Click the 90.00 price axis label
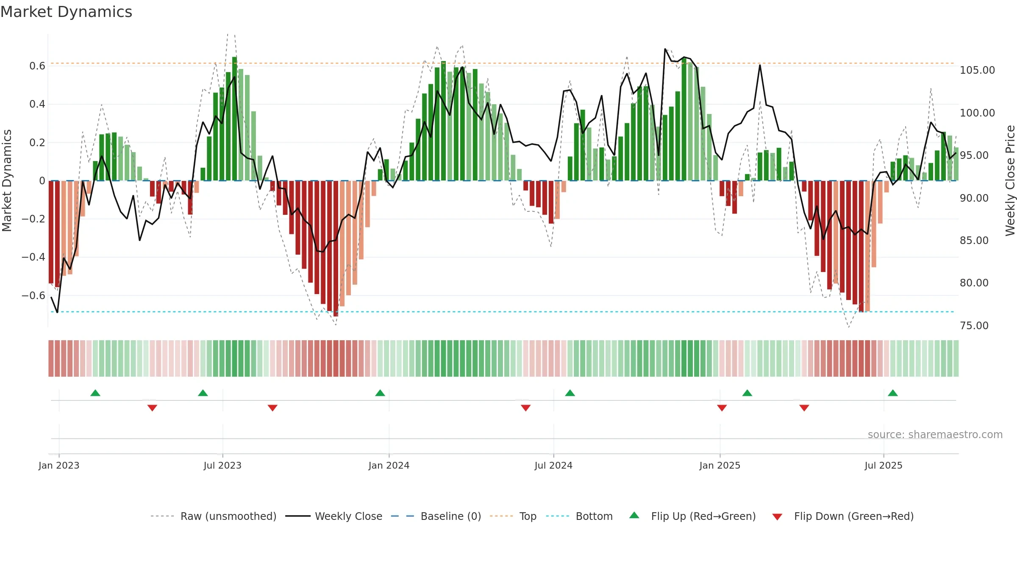This screenshot has height=572, width=1017. point(974,198)
